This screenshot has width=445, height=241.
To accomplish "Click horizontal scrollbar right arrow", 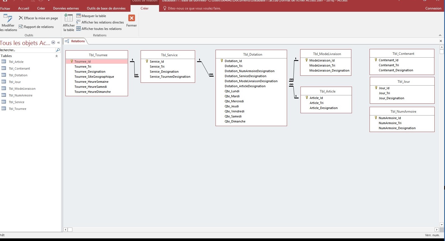I will pos(437,230).
